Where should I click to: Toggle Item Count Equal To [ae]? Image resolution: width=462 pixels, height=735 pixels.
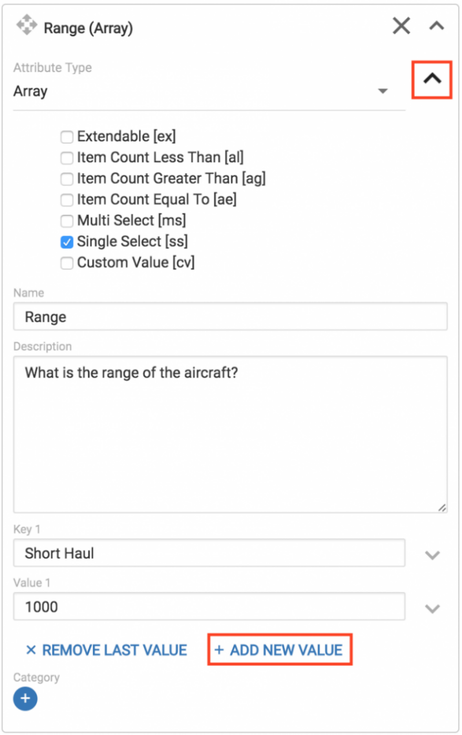(x=67, y=200)
